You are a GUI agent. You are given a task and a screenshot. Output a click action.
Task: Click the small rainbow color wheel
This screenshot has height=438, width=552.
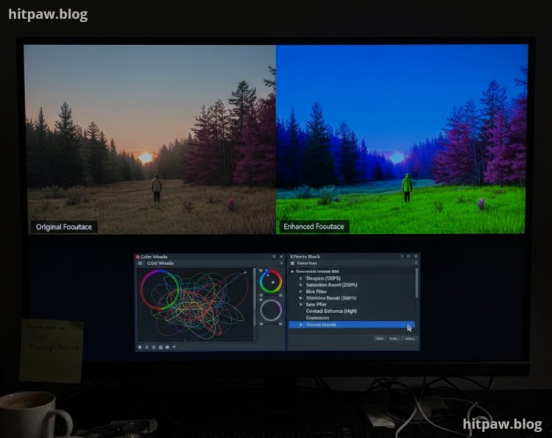[x=271, y=281]
